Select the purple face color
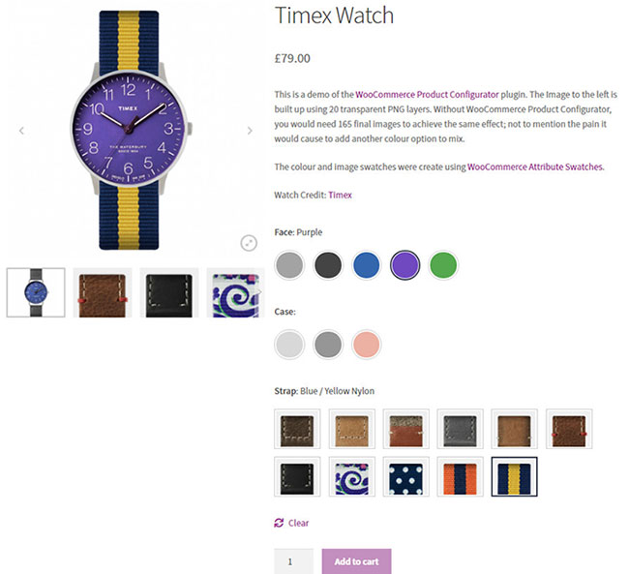The image size is (629, 574). click(x=405, y=265)
